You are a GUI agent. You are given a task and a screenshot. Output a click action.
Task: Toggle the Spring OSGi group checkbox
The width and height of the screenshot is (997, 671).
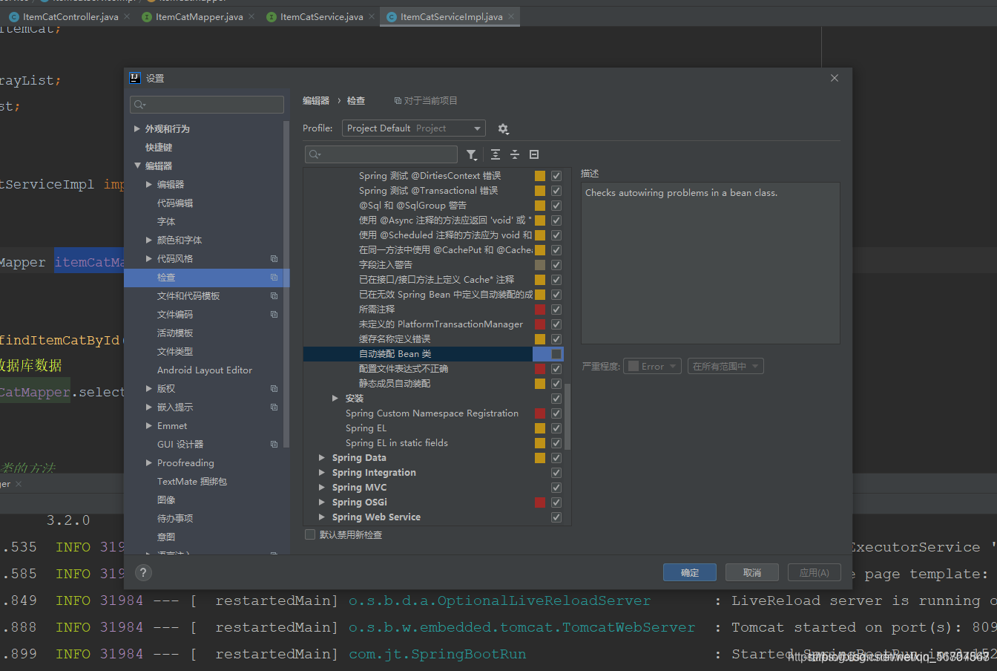[556, 503]
